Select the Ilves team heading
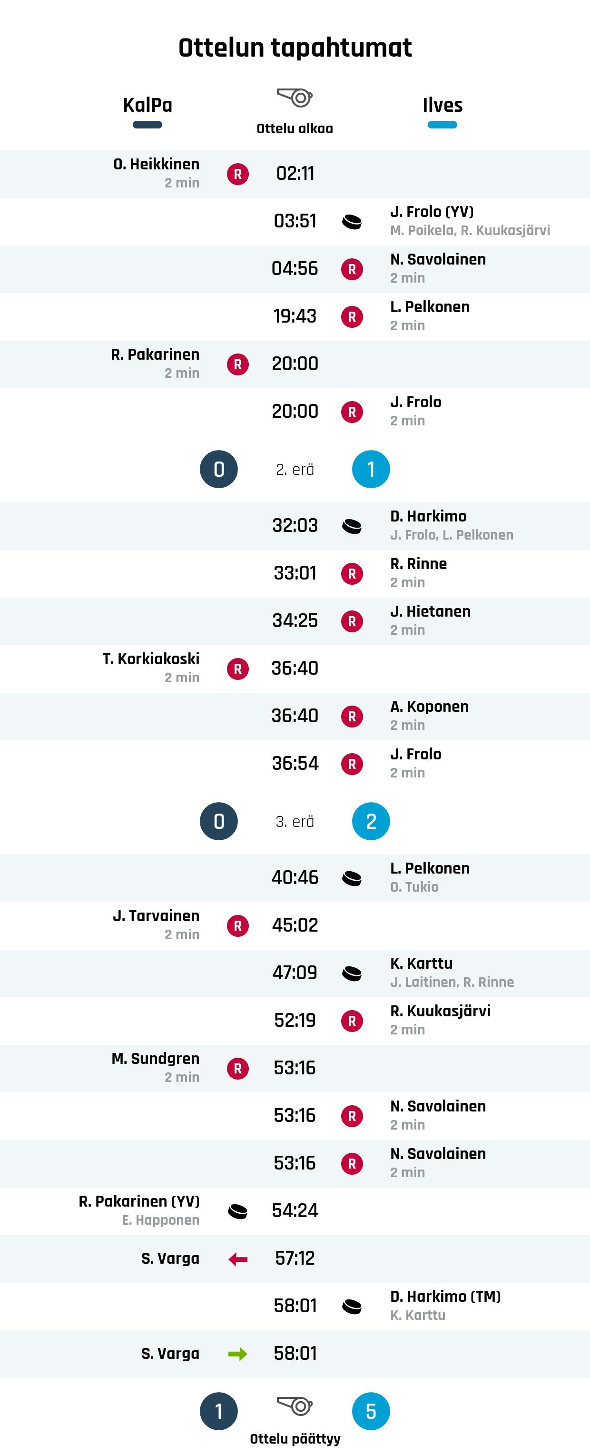 point(442,106)
